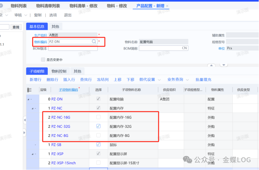The image size is (259, 170).
Task: Click the collapse-up arrow below basic info
Action: click(212, 65)
